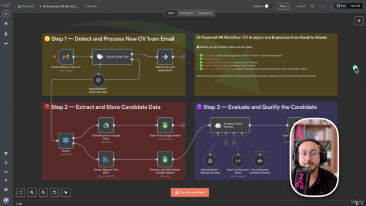366x206 pixels.
Task: Select the Extract Resume Text PDF node
Action: tap(106, 160)
